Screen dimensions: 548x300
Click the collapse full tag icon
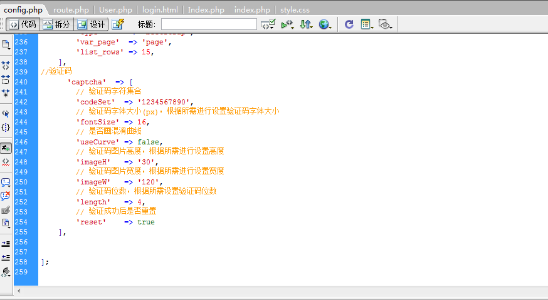6,64
